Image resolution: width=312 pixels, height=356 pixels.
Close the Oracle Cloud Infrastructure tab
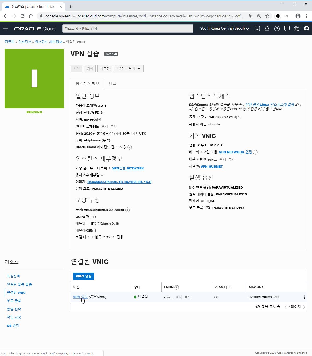(61, 7)
